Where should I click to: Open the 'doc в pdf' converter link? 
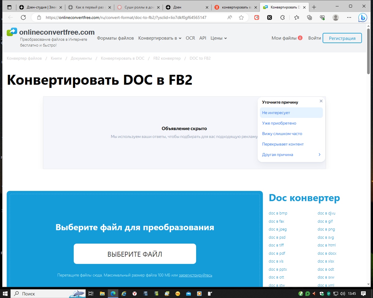(277, 253)
